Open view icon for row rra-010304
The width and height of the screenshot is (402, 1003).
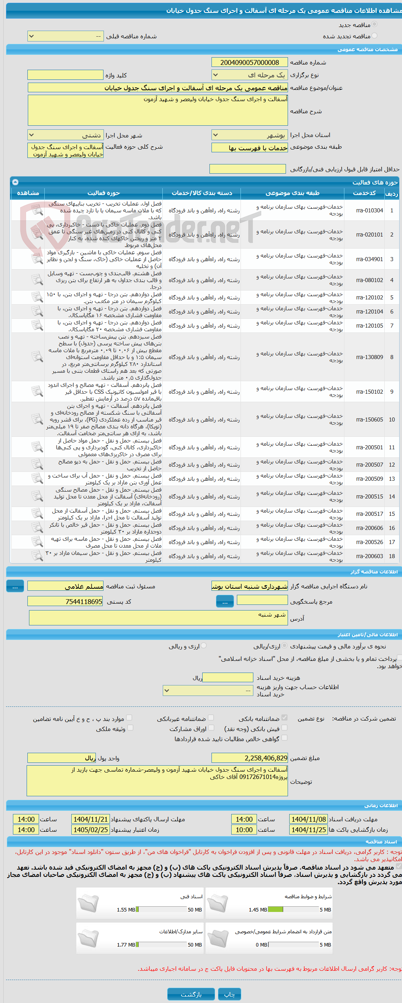[37, 210]
